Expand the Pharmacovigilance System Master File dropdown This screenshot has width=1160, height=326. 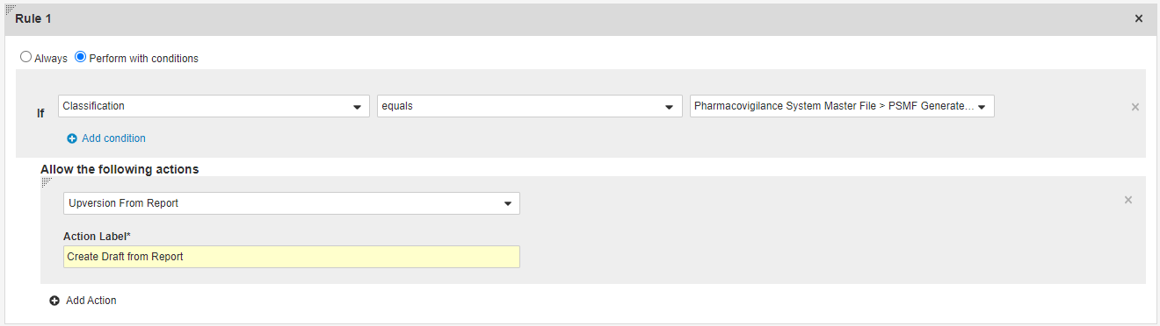842,106
